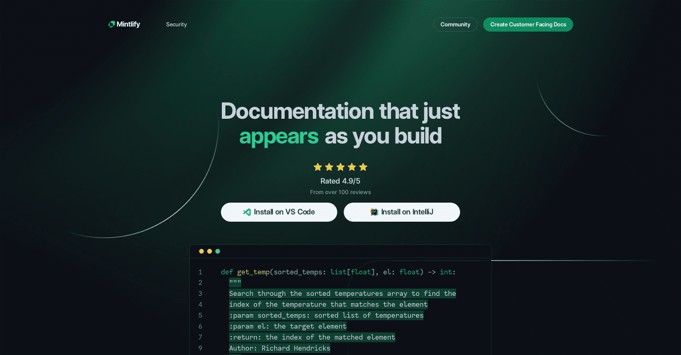
Task: Click the third rating star
Action: click(340, 167)
